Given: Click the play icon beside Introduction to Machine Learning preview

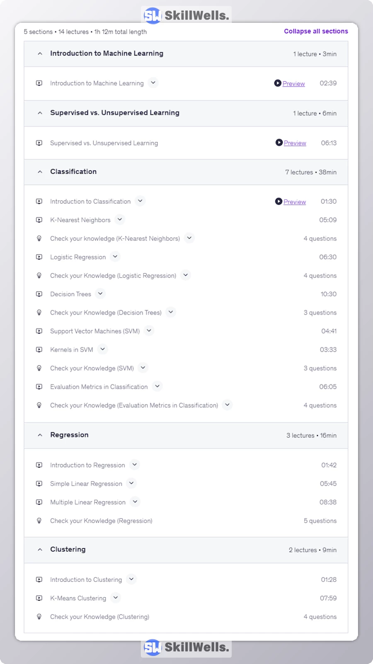Looking at the screenshot, I should [278, 83].
